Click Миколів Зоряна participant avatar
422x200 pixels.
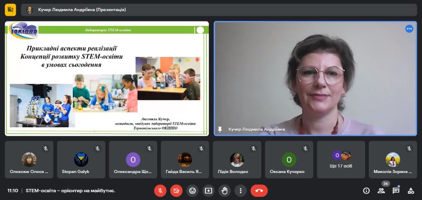(x=393, y=159)
